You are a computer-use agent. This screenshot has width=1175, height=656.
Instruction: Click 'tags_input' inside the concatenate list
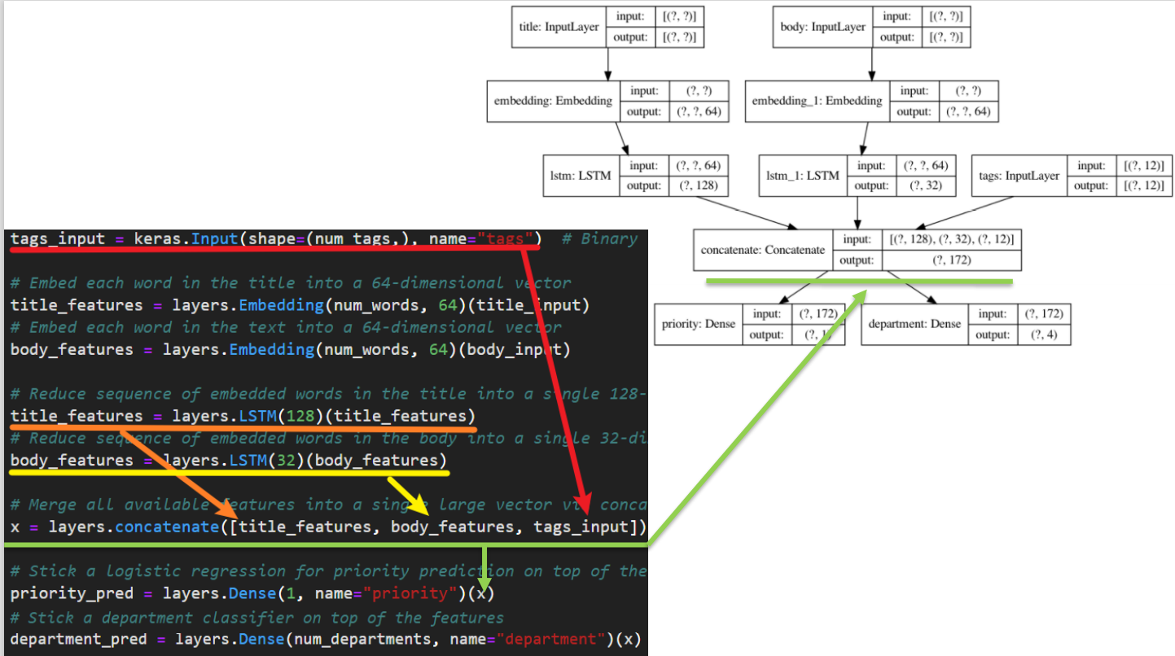(x=581, y=527)
